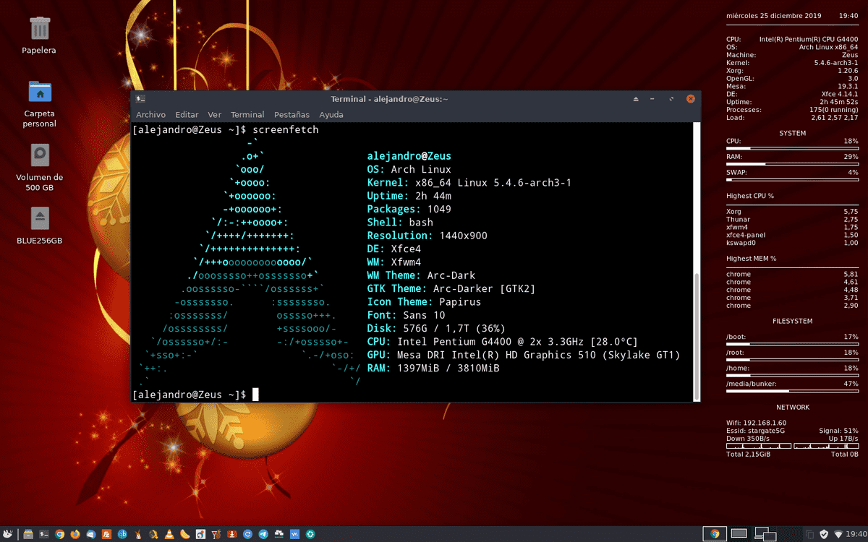Launch the red downloader icon in the panel
This screenshot has height=542, width=868.
(x=231, y=534)
